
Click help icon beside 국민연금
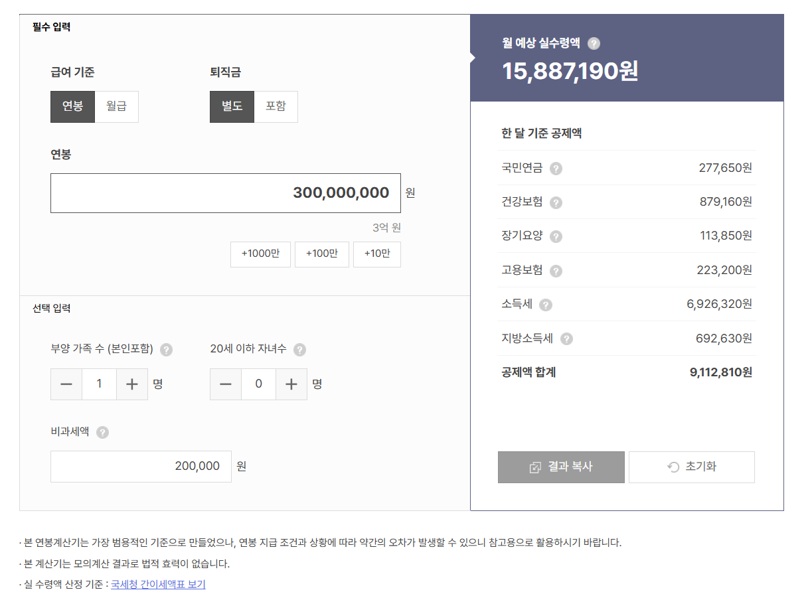coord(556,169)
